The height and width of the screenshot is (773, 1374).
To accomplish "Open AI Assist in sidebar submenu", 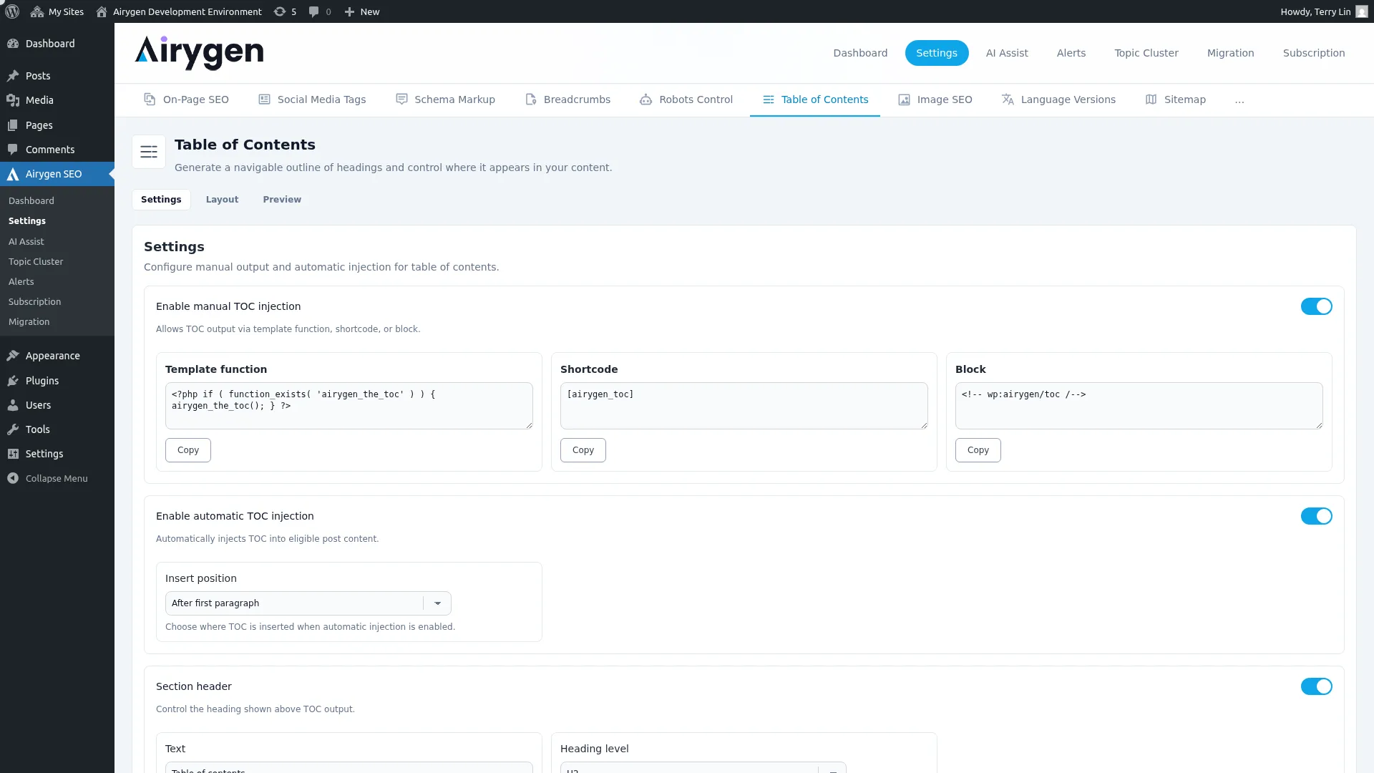I will pyautogui.click(x=26, y=241).
